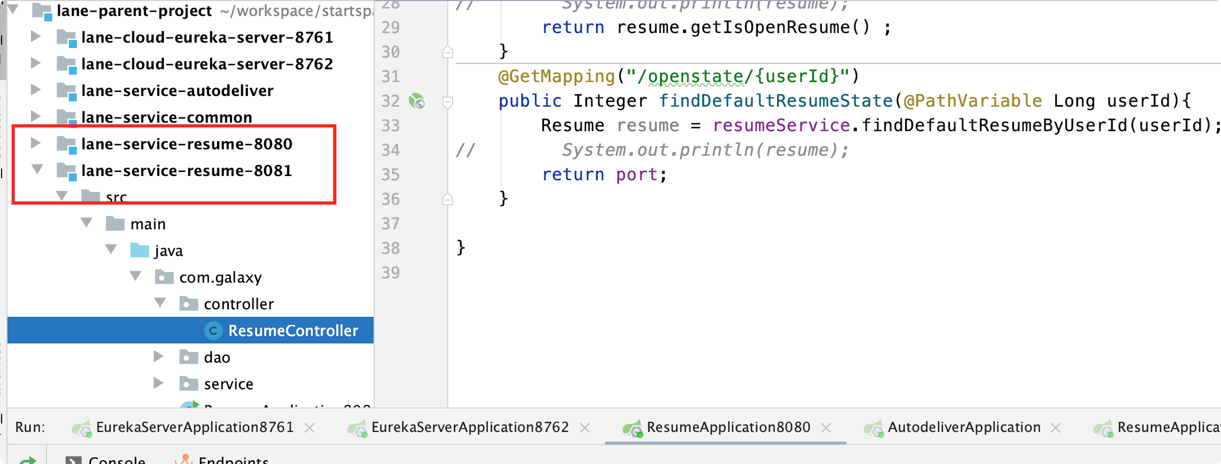Click lane-service-resume-8081 module folder icon
Image resolution: width=1221 pixels, height=464 pixels.
67,171
